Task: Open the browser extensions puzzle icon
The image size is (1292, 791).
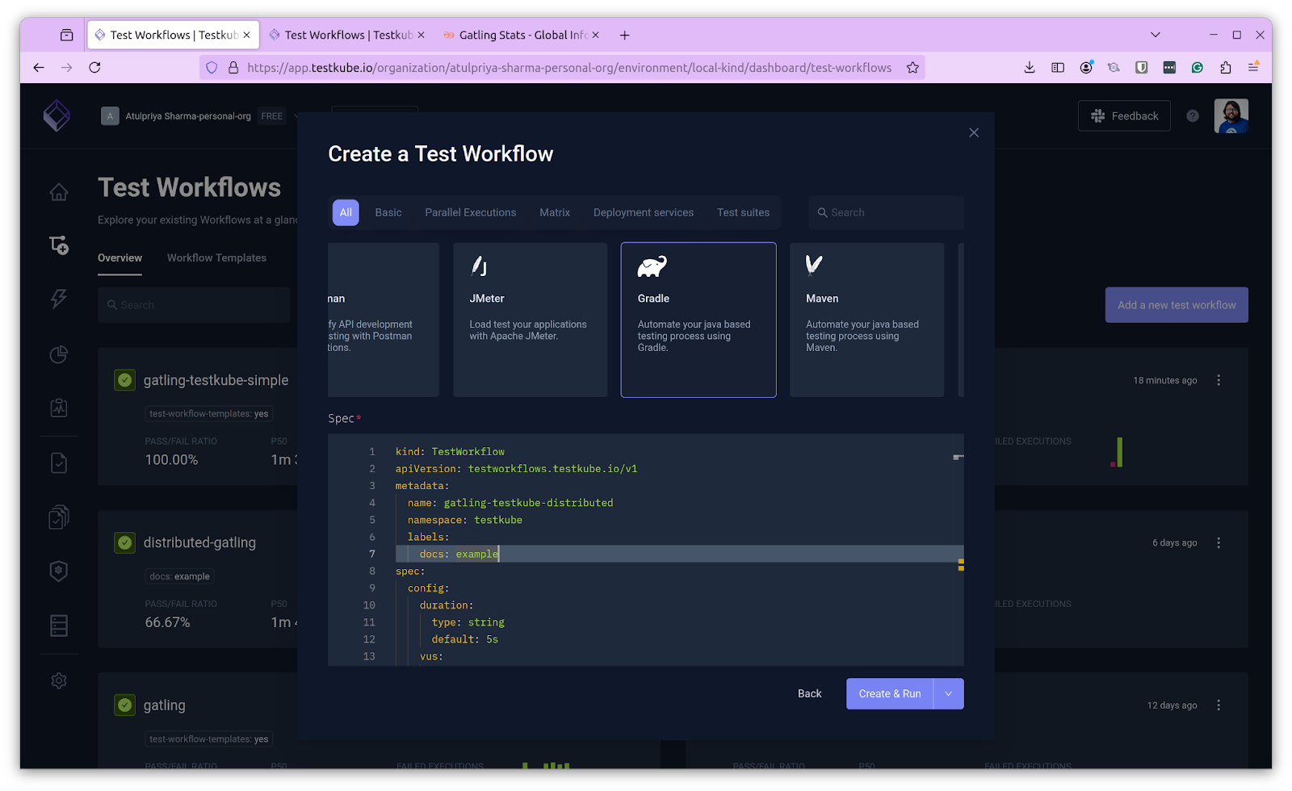Action: click(x=1226, y=68)
